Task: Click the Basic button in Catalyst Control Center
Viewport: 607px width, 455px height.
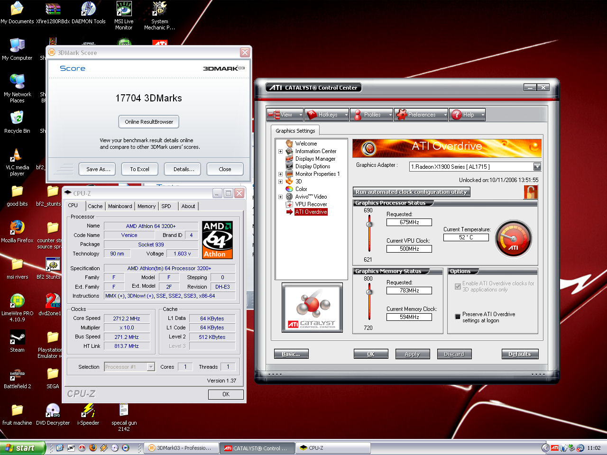Action: point(291,354)
